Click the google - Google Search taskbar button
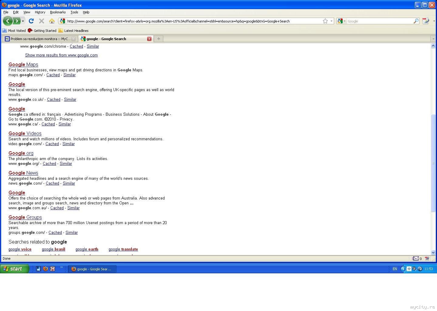Screen dimensions: 437x311 pos(92,269)
